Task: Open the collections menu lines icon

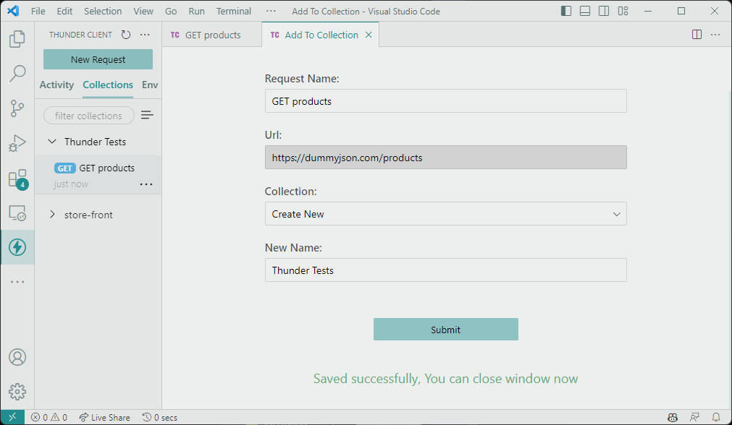Action: pyautogui.click(x=147, y=115)
